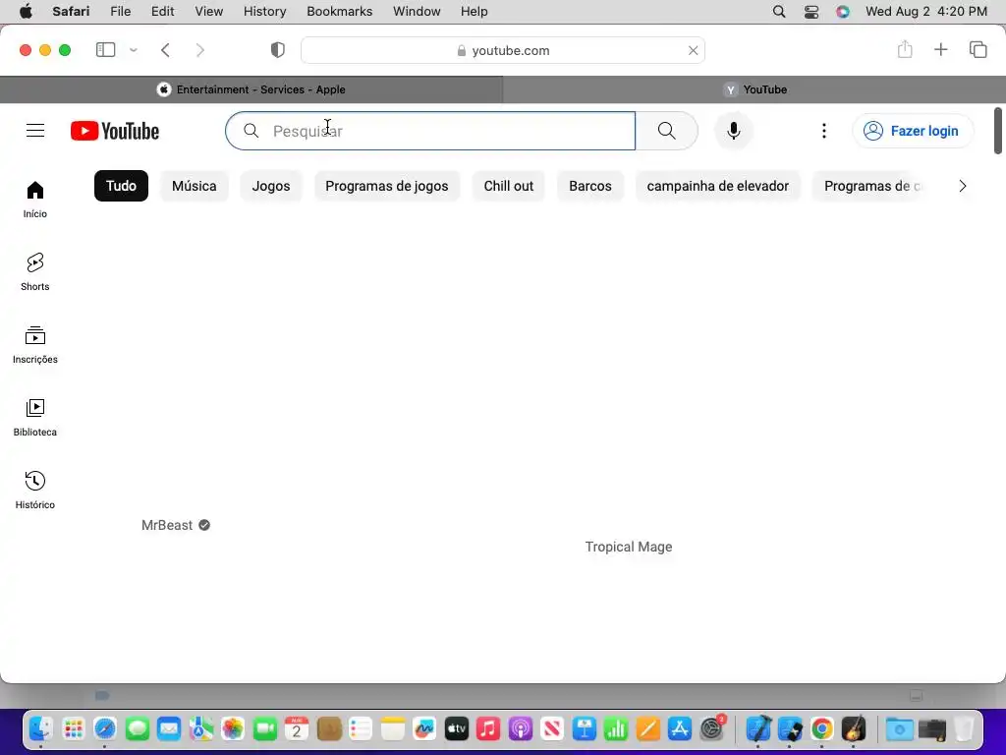Viewport: 1006px width, 755px height.
Task: Click the magnifier search button
Action: [667, 131]
